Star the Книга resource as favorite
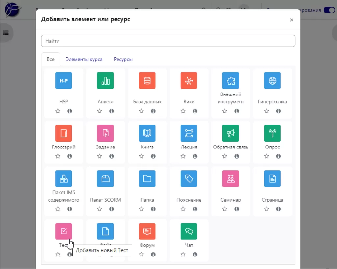This screenshot has width=337, height=269. 142,156
